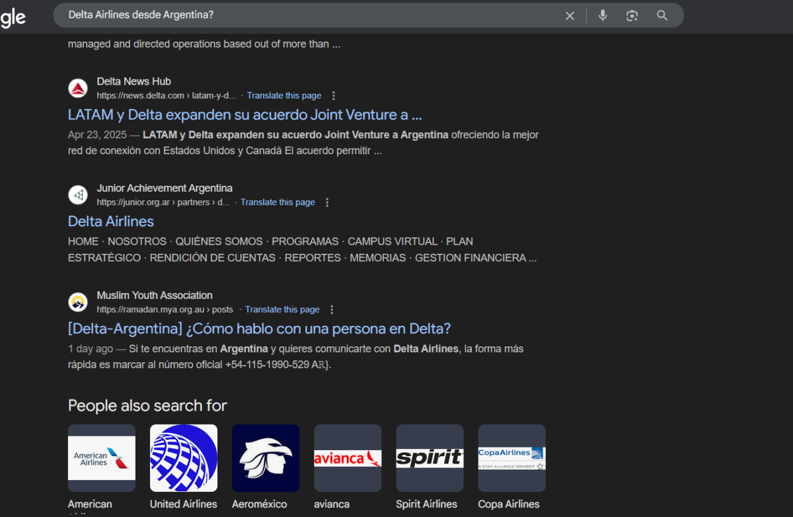
Task: Click the Muslim Youth Association favicon
Action: pyautogui.click(x=78, y=302)
